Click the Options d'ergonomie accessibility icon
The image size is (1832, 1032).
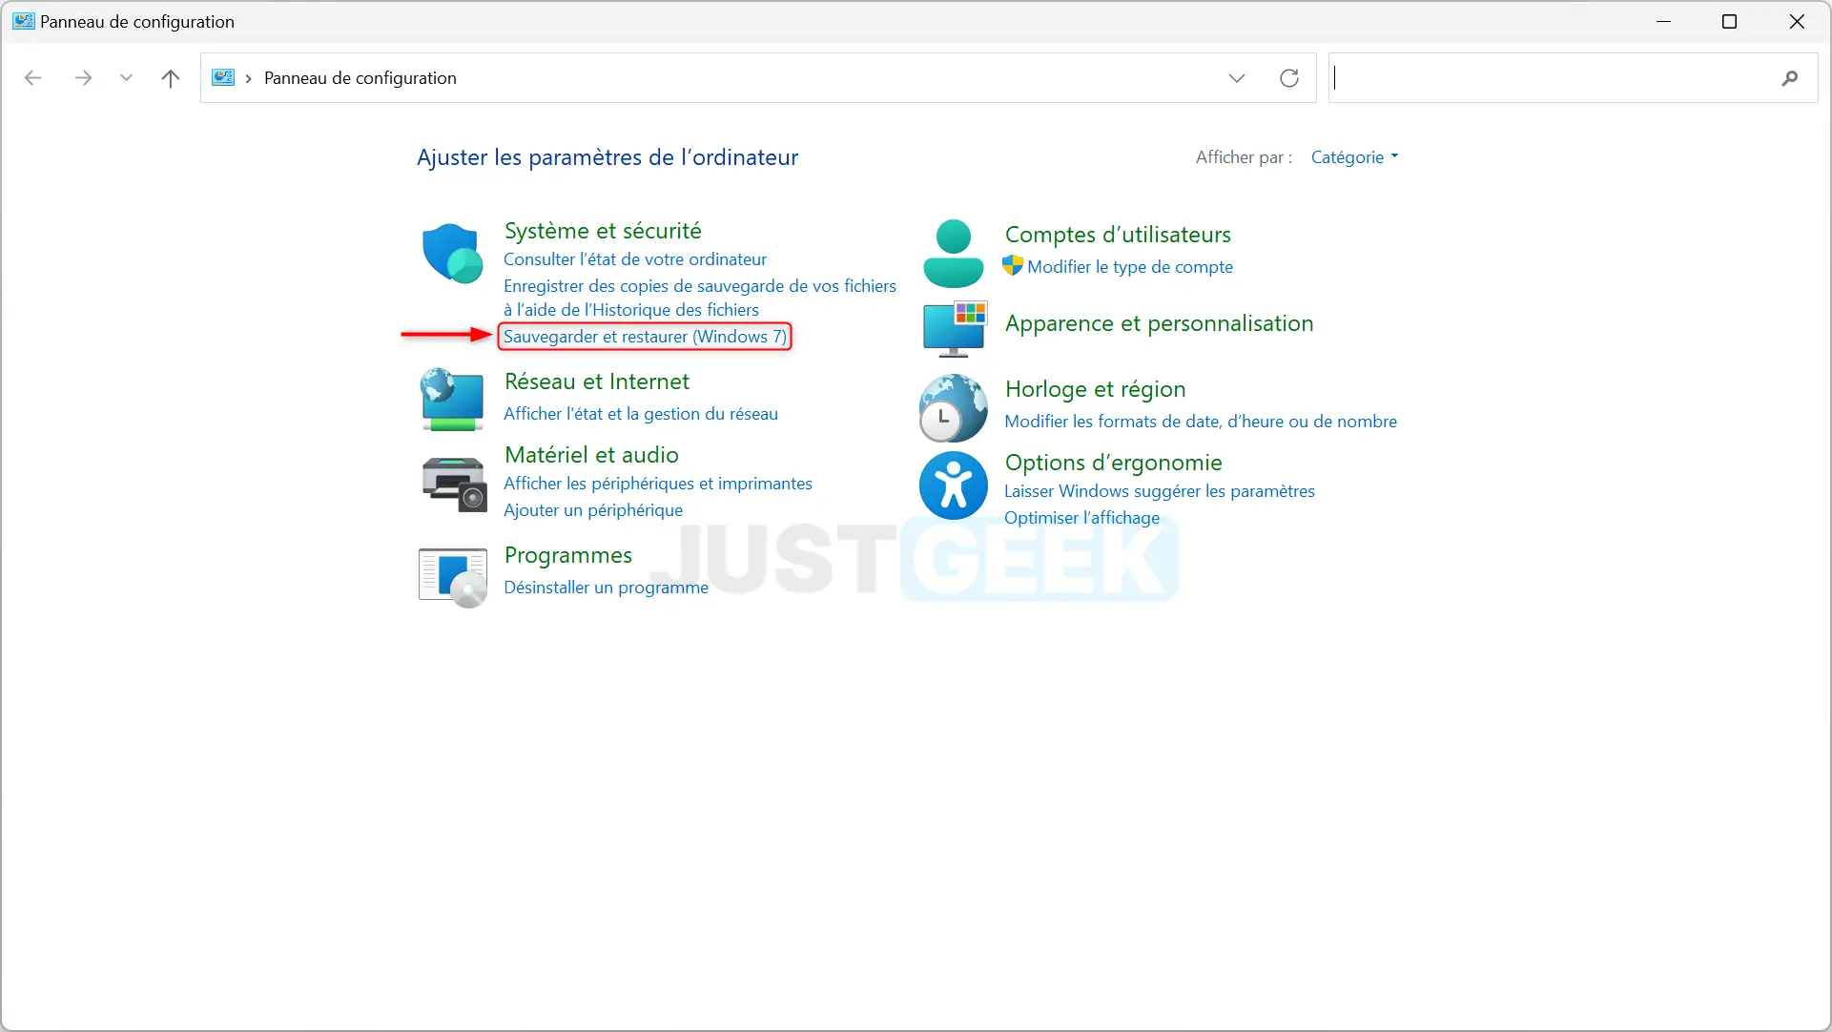(x=953, y=485)
